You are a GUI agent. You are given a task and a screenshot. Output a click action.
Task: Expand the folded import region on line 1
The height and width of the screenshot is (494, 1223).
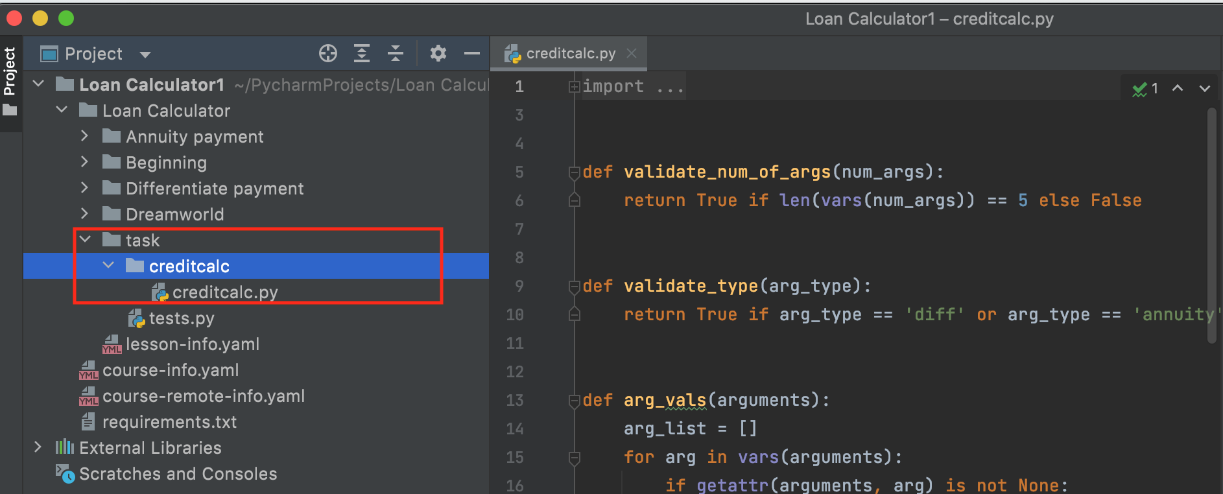click(x=574, y=86)
